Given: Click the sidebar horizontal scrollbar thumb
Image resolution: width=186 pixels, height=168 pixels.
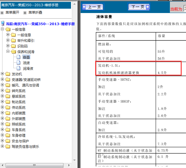Looking at the screenshot, I should (34, 165).
